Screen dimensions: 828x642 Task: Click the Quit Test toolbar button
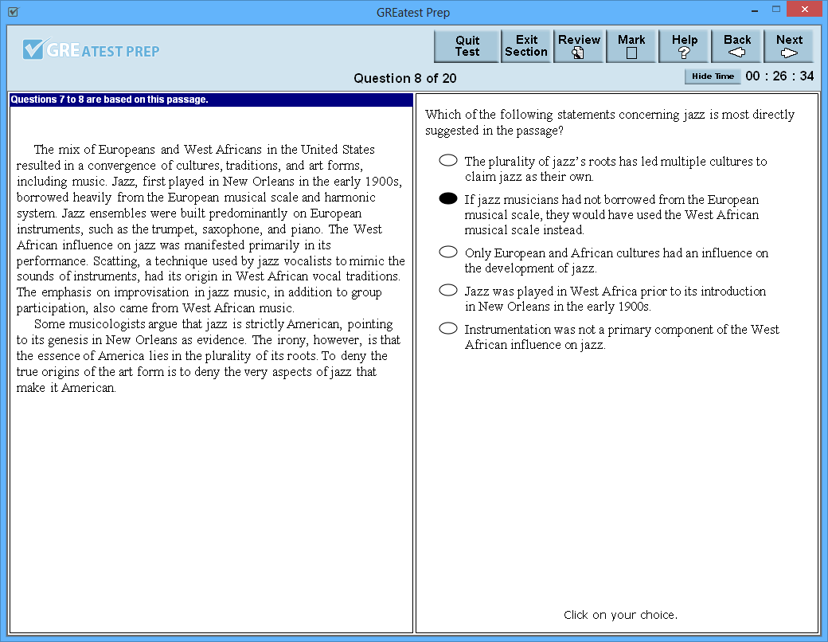click(467, 45)
